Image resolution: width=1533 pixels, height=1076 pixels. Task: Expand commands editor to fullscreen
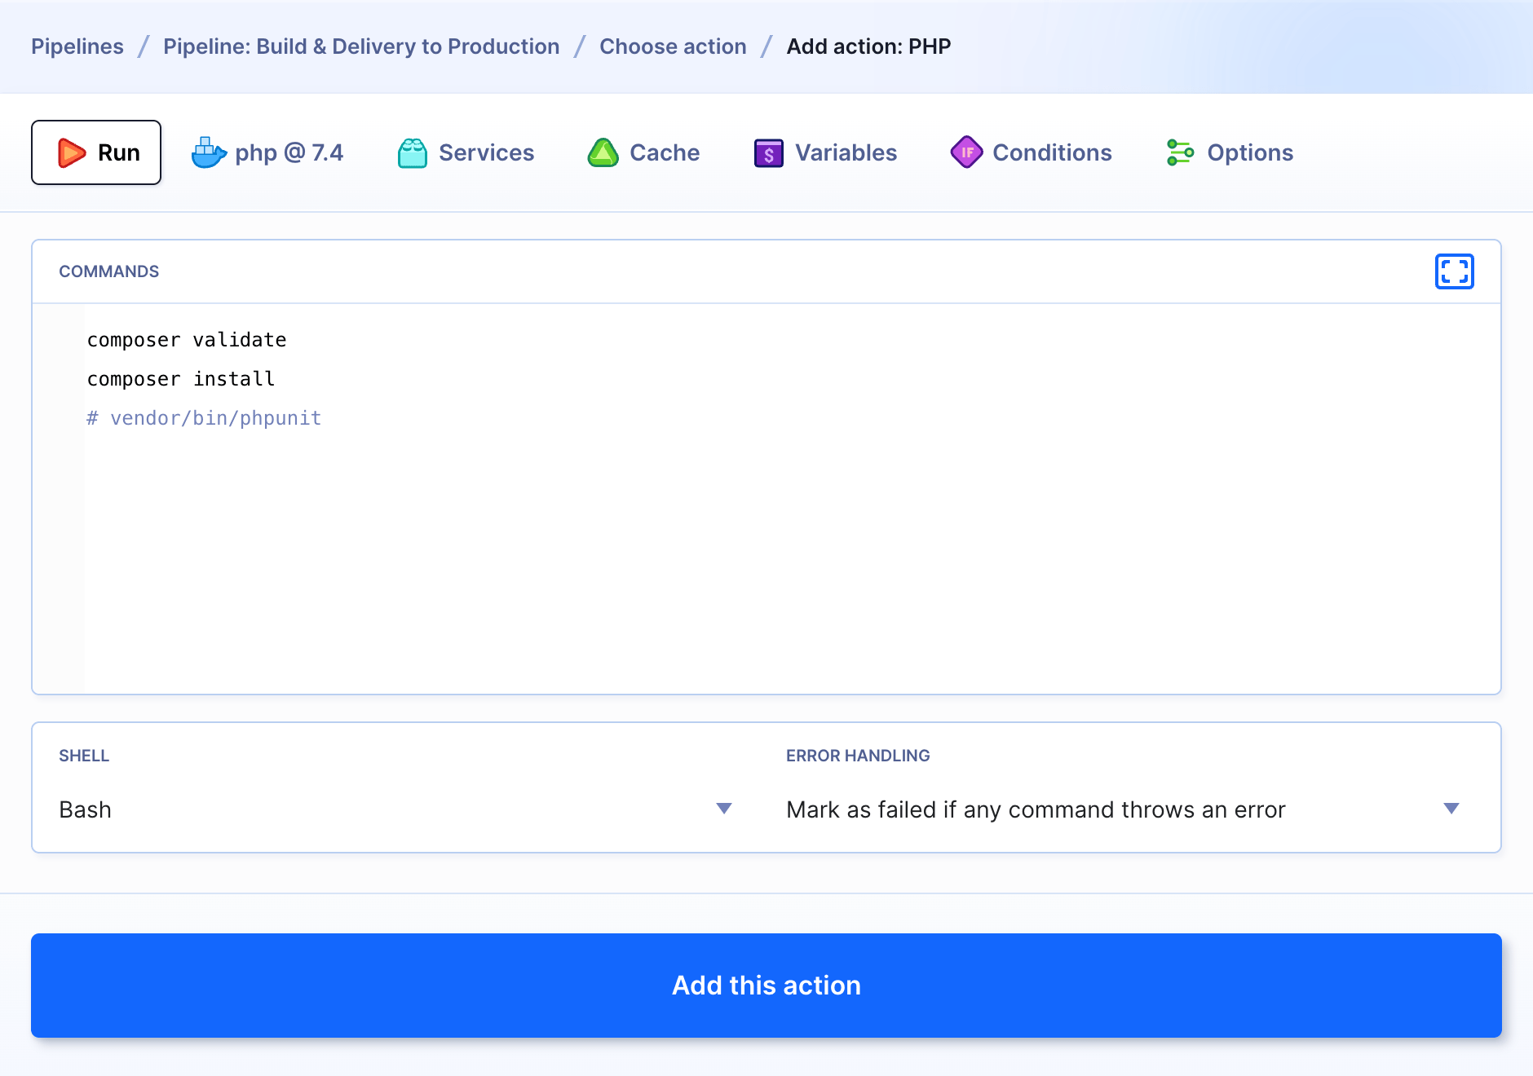click(1455, 271)
